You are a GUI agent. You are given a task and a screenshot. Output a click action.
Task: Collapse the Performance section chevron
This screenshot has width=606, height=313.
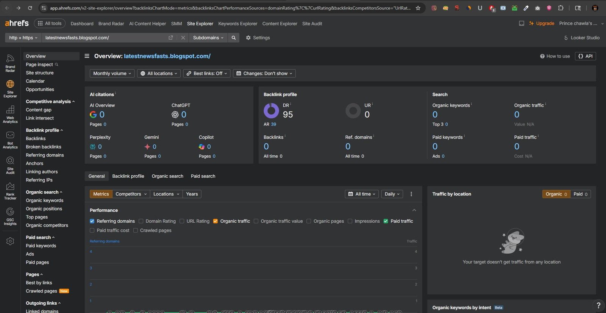[414, 210]
